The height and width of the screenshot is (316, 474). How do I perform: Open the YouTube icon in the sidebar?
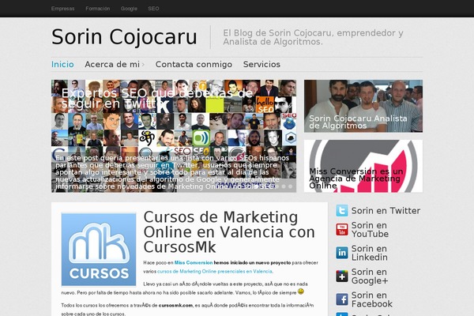[x=342, y=230]
